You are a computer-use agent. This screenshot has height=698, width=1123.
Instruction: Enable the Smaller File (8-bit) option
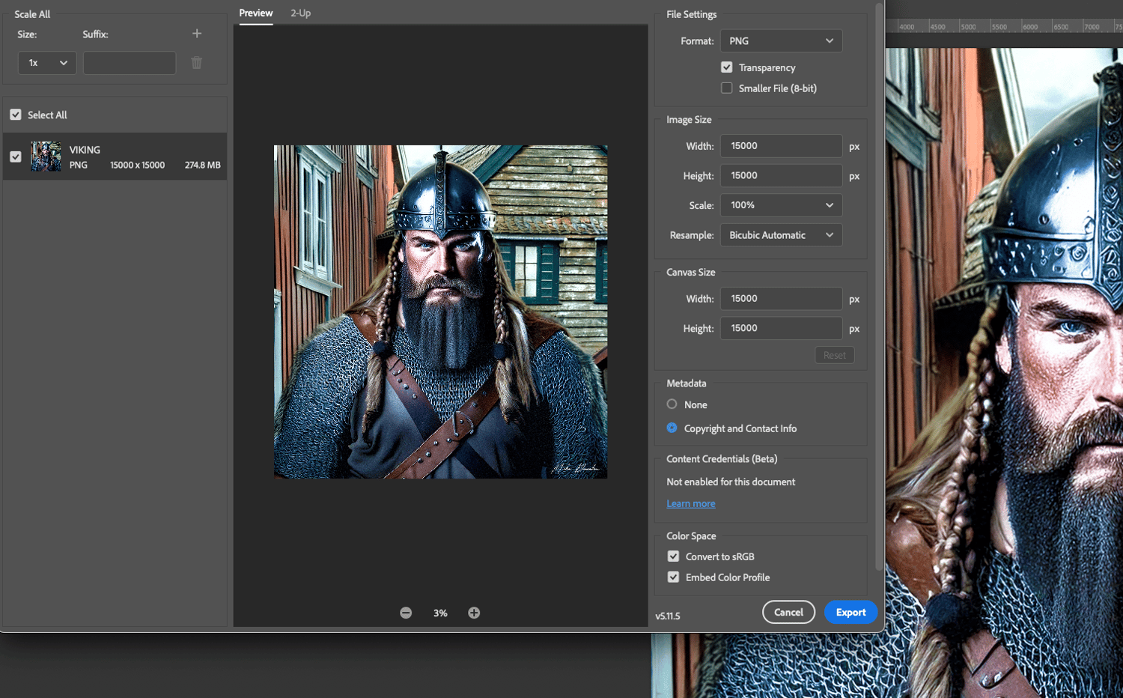[x=726, y=88]
